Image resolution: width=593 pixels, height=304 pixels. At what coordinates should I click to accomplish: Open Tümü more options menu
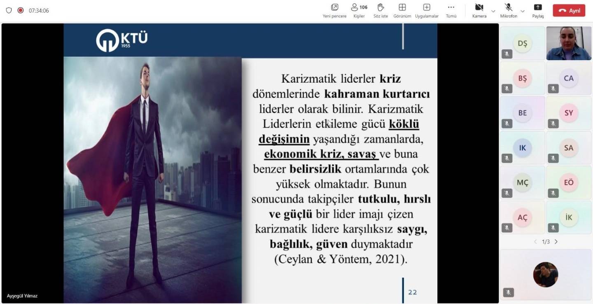point(451,11)
